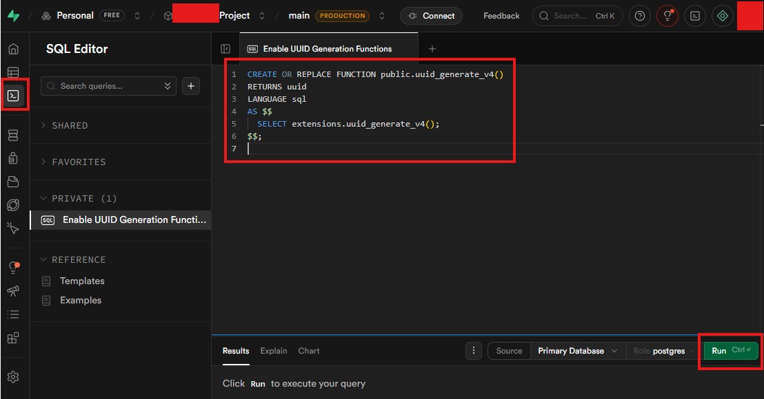This screenshot has height=399, width=764.
Task: Open project switcher next to Project
Action: pos(261,16)
